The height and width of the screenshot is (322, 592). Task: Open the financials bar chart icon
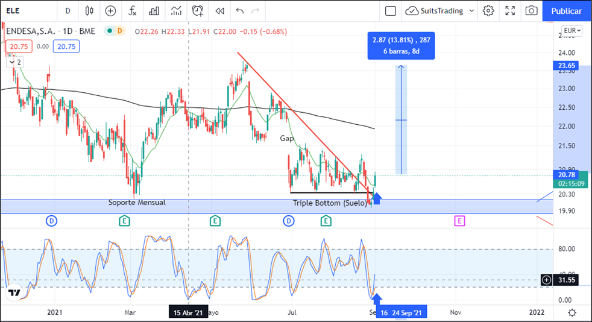(154, 11)
